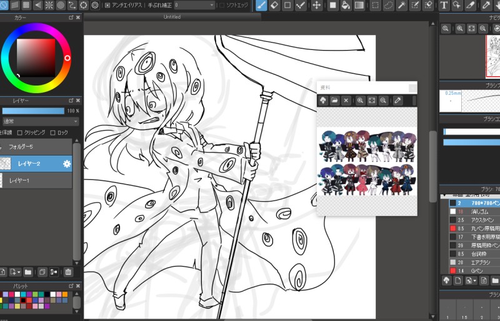Select the Text tool

443,5
